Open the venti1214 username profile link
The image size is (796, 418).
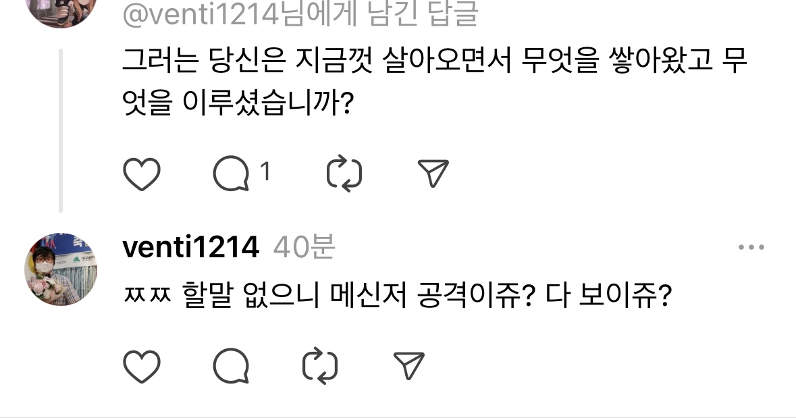pyautogui.click(x=190, y=248)
